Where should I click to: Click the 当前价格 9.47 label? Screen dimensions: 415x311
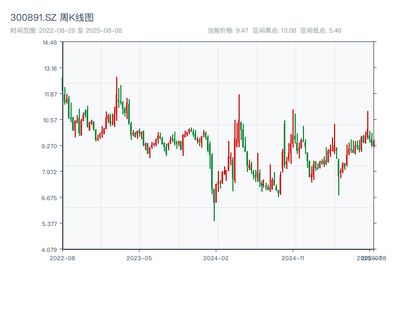coord(228,31)
